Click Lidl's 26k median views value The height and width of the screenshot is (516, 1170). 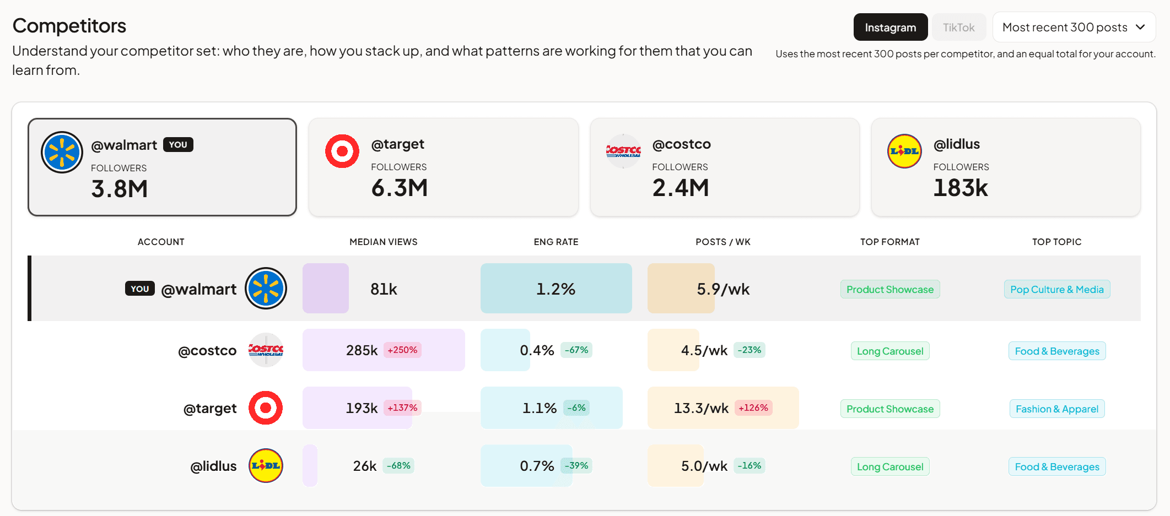(365, 466)
